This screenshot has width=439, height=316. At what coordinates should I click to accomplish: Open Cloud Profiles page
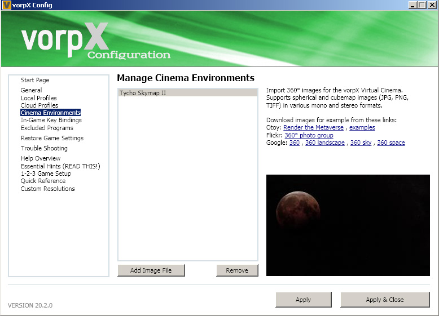click(39, 105)
